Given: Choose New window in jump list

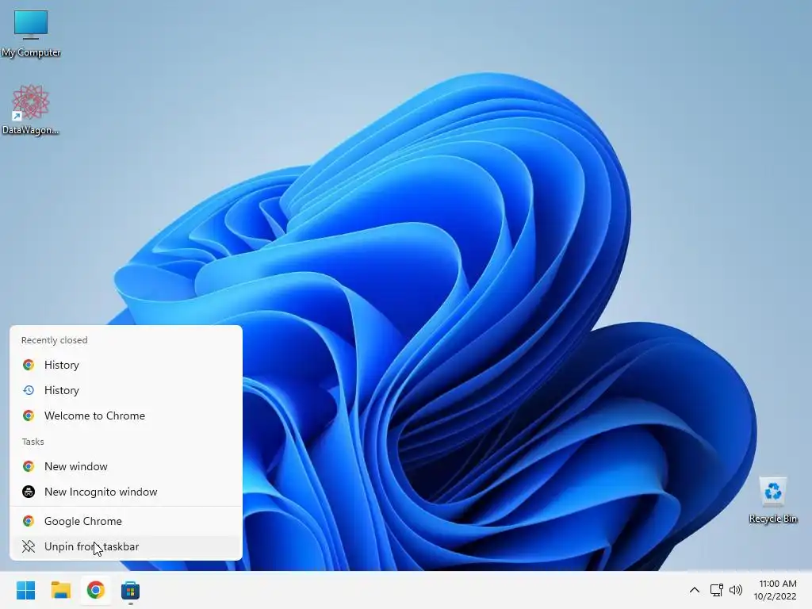Looking at the screenshot, I should pyautogui.click(x=126, y=466).
